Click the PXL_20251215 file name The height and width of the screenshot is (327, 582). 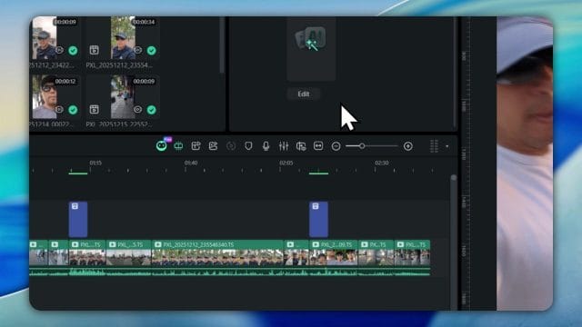(x=118, y=124)
